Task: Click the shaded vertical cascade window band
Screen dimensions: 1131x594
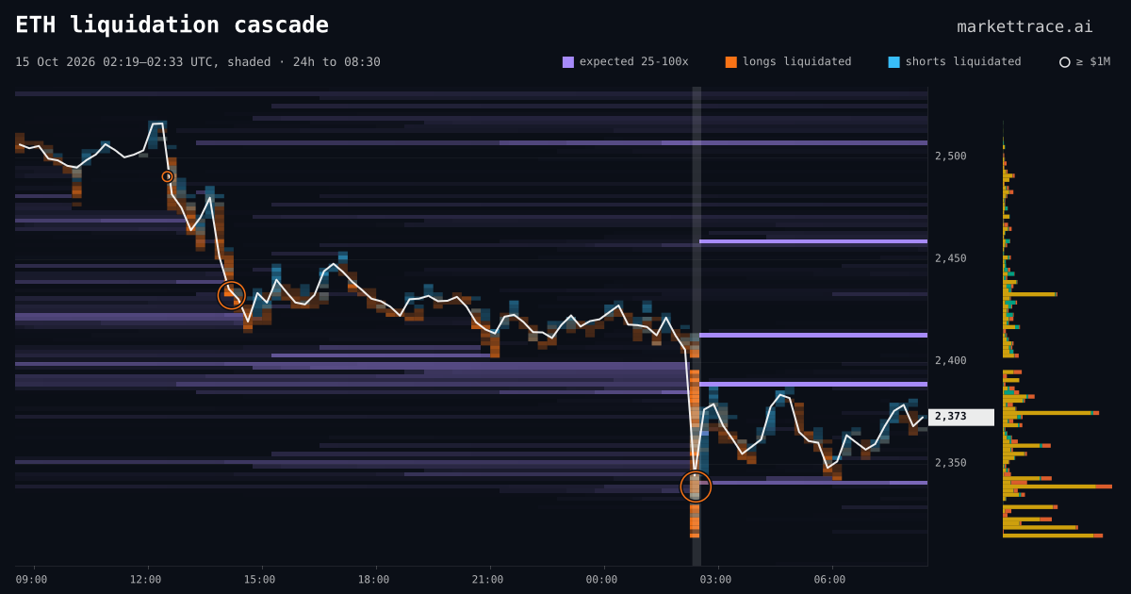Action: 697,326
